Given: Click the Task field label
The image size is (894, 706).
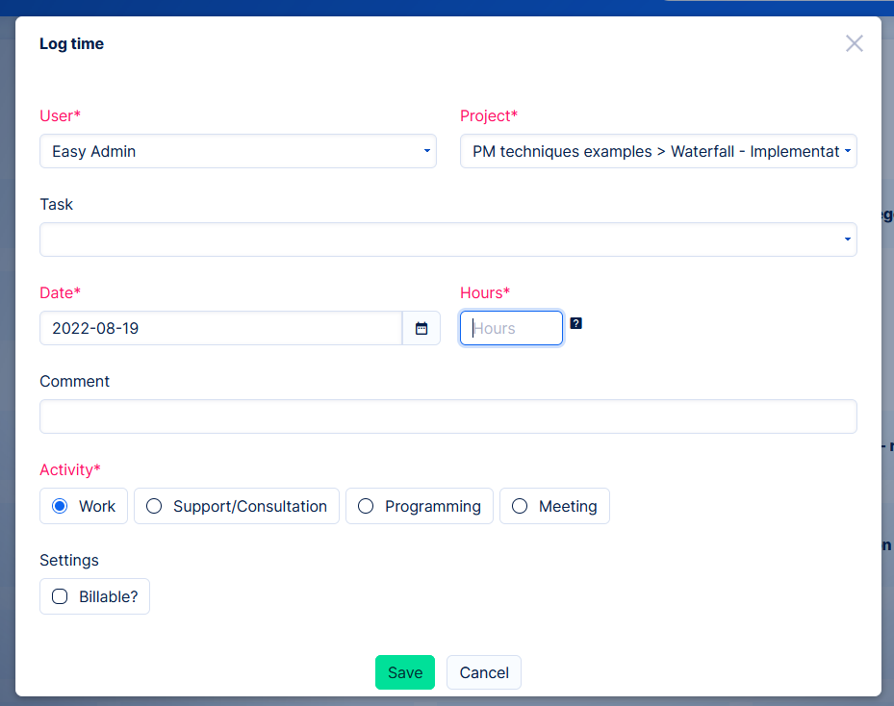Looking at the screenshot, I should 56,204.
